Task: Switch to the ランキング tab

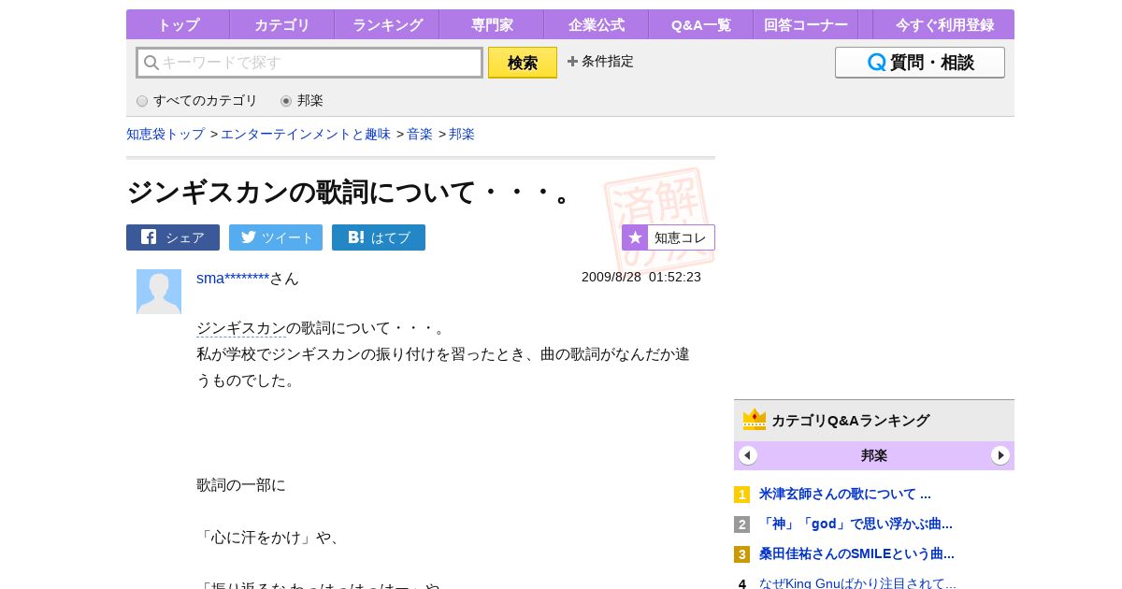Action: [387, 25]
